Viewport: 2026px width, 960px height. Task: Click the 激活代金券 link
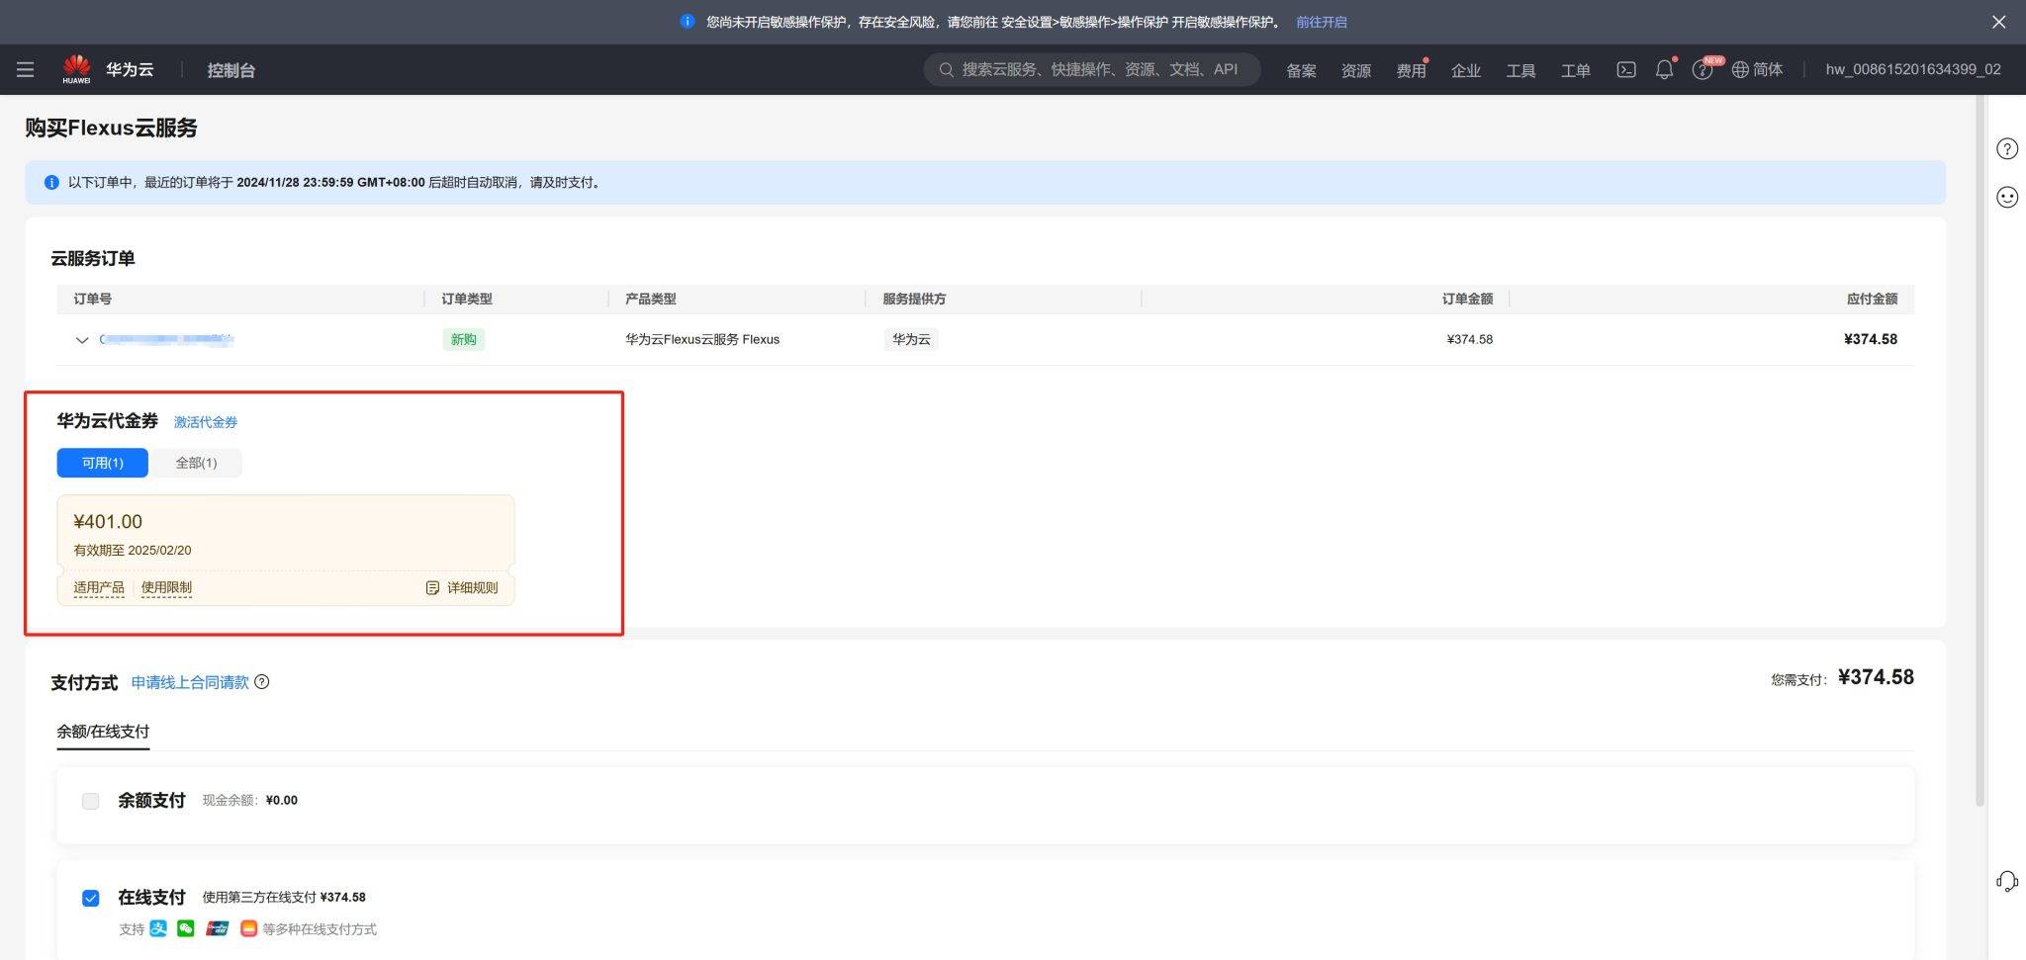pyautogui.click(x=206, y=422)
